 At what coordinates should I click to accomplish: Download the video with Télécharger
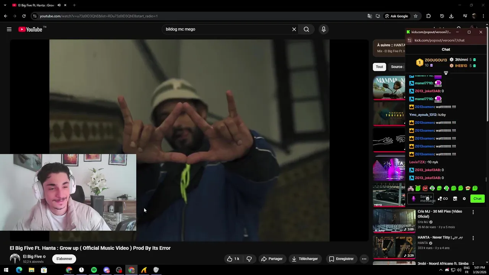pyautogui.click(x=304, y=259)
